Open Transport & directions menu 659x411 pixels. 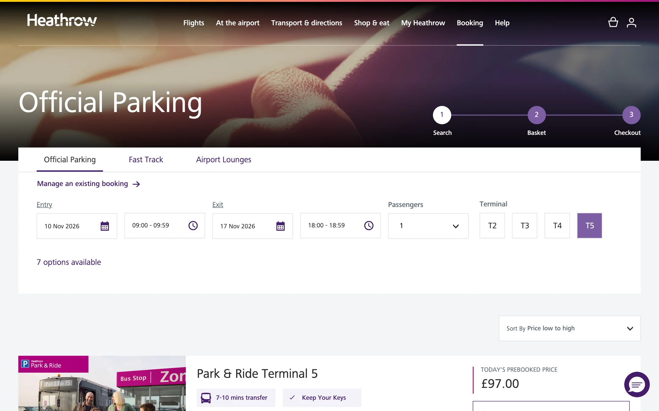tap(307, 23)
